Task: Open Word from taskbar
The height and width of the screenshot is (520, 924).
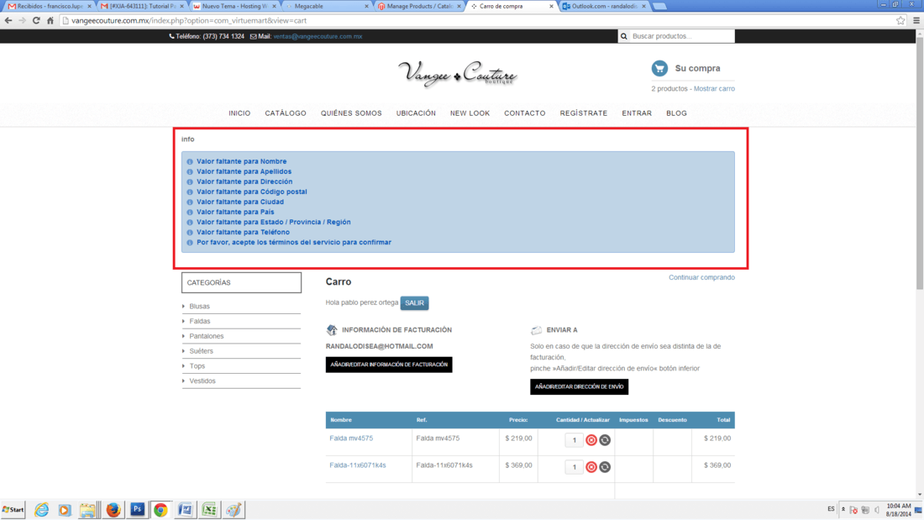Action: pos(185,510)
